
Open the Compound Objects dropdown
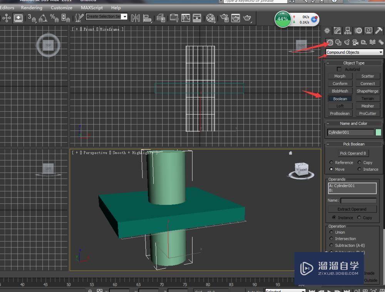point(382,52)
